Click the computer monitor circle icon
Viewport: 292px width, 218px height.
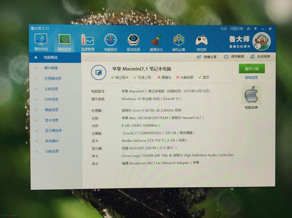[x=99, y=72]
